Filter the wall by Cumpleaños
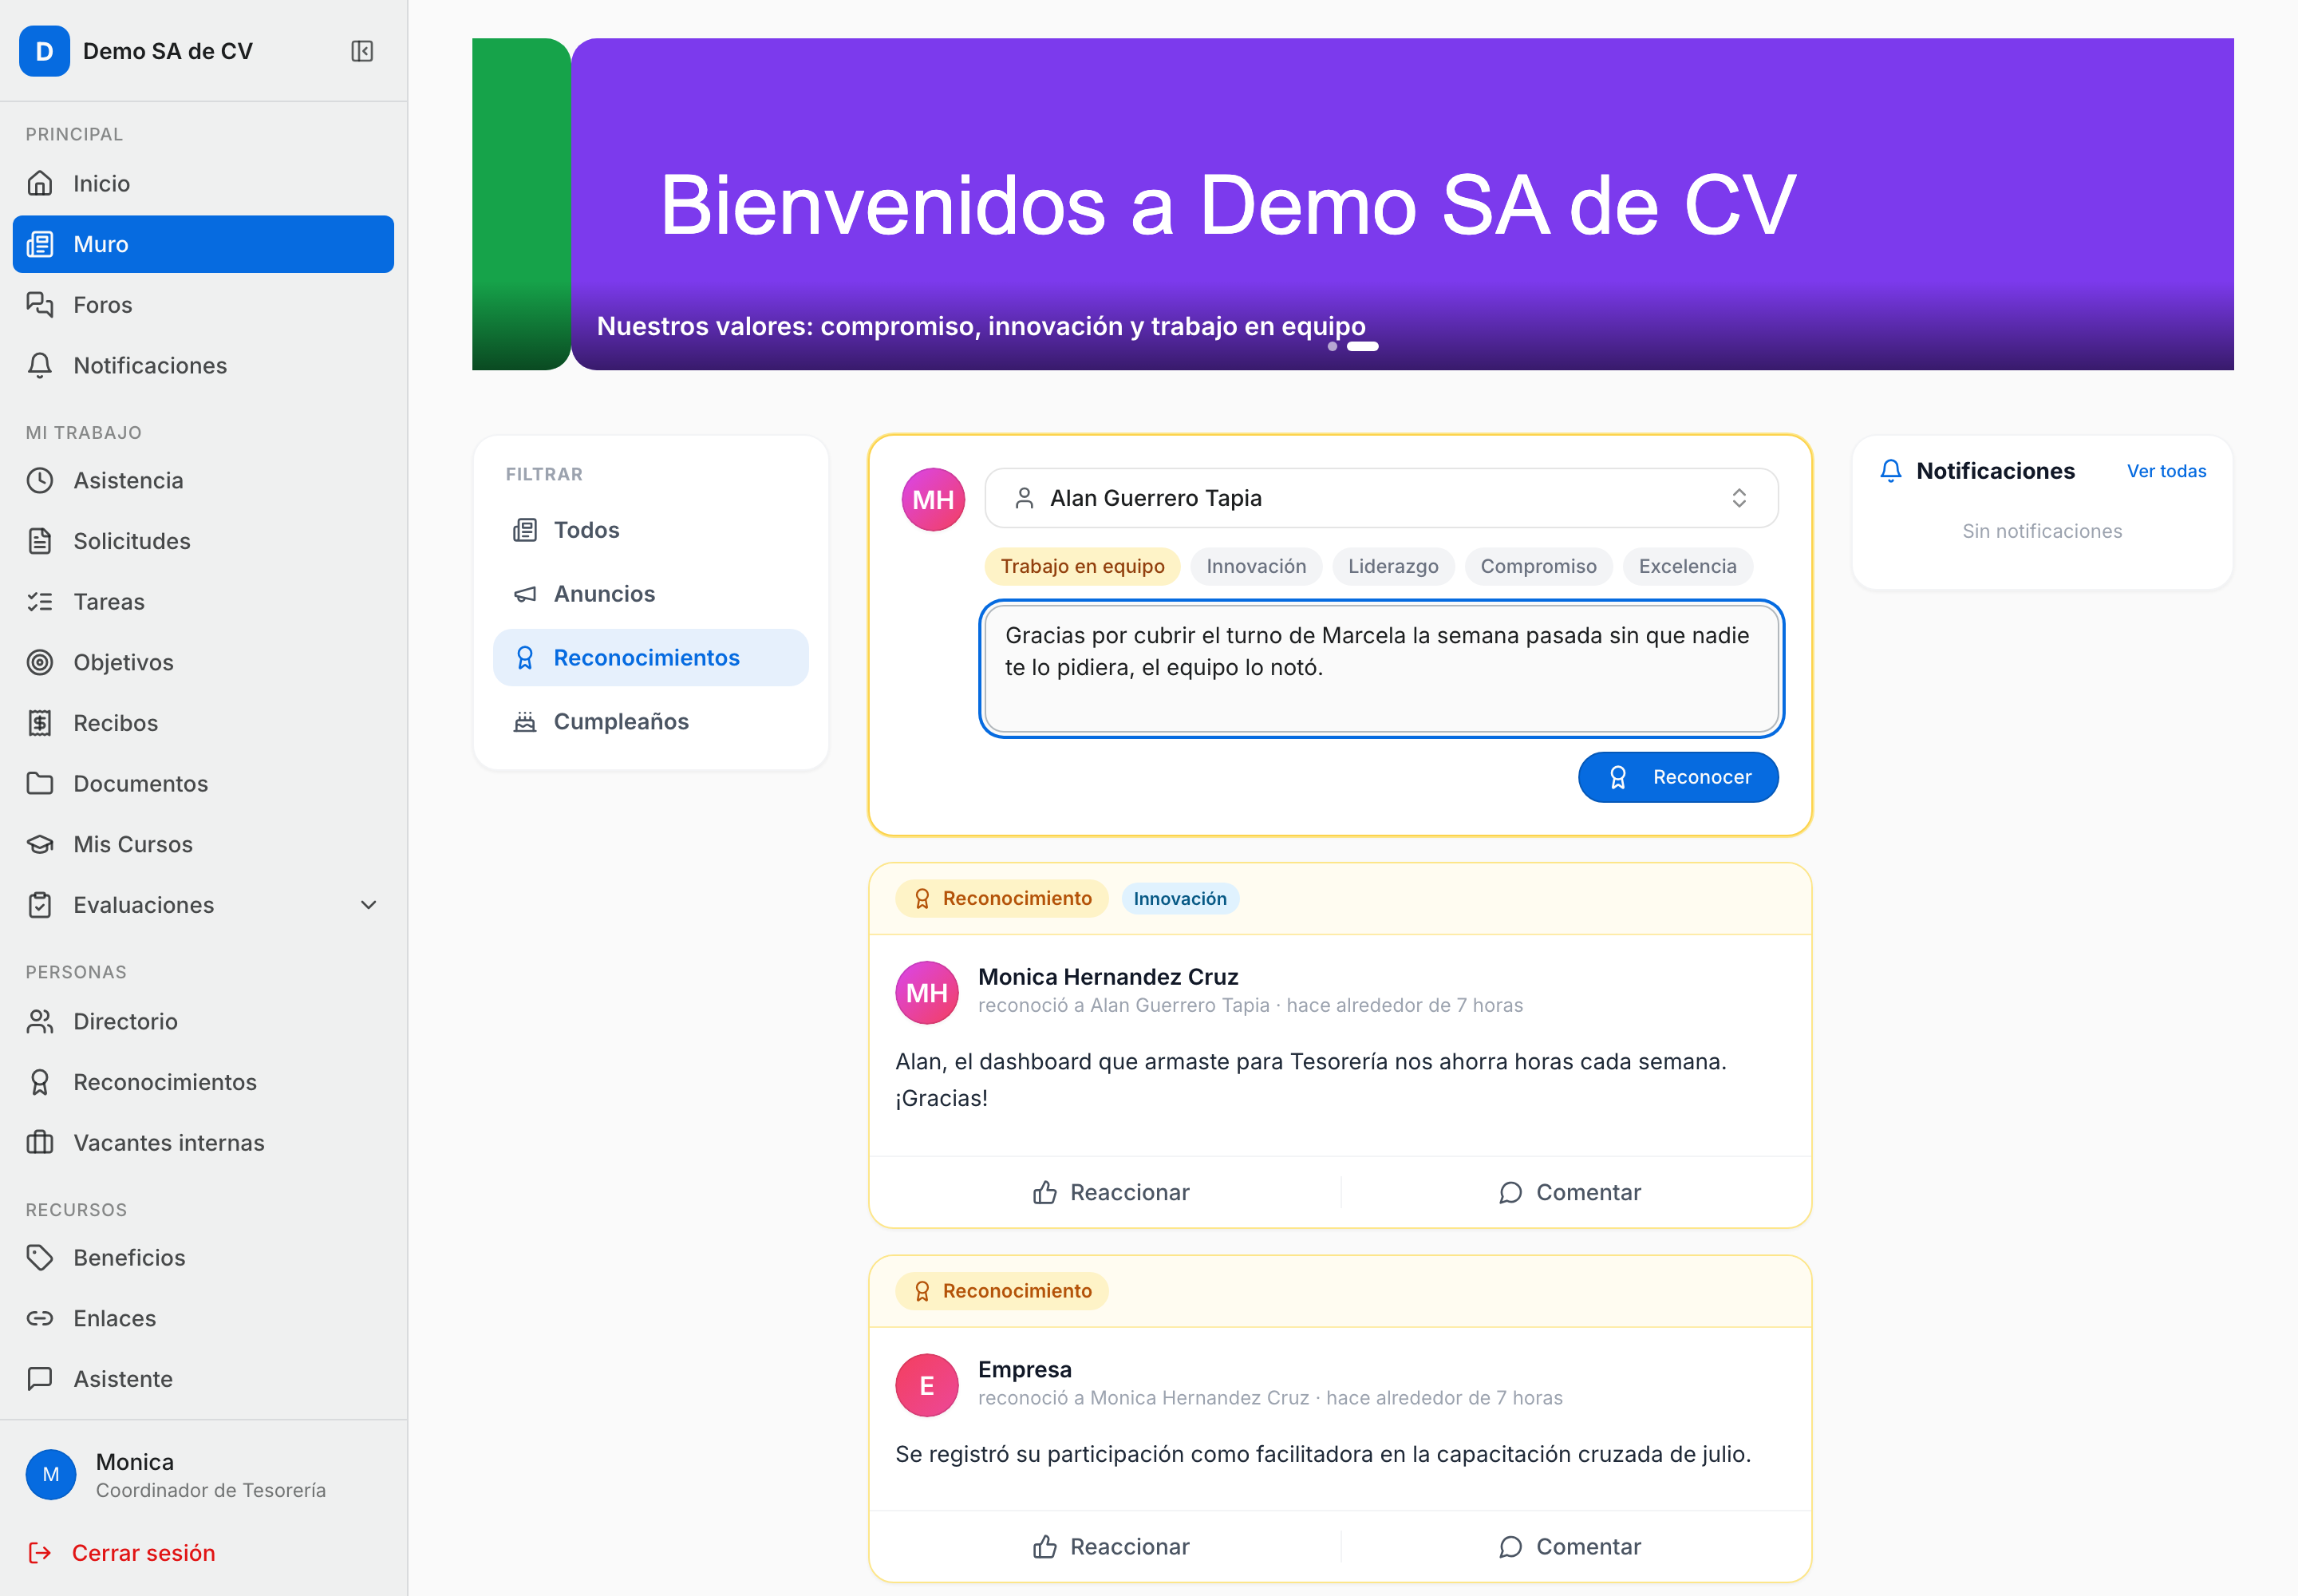The image size is (2298, 1596). [x=651, y=722]
